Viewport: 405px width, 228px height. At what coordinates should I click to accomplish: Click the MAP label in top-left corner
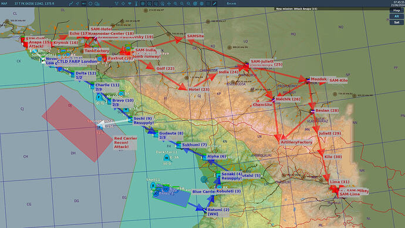[4, 4]
